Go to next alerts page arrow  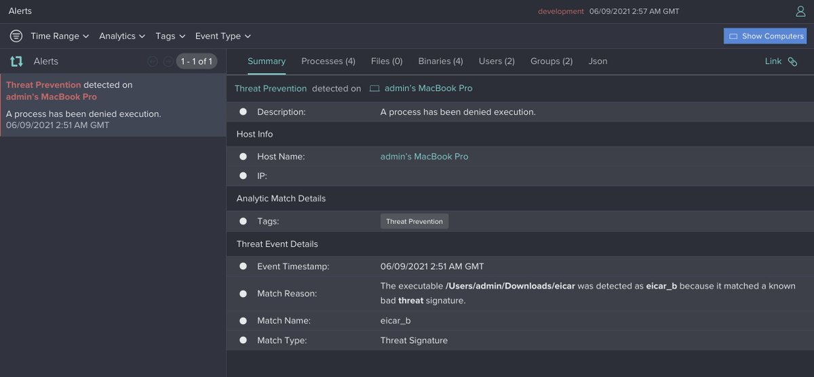pyautogui.click(x=168, y=62)
